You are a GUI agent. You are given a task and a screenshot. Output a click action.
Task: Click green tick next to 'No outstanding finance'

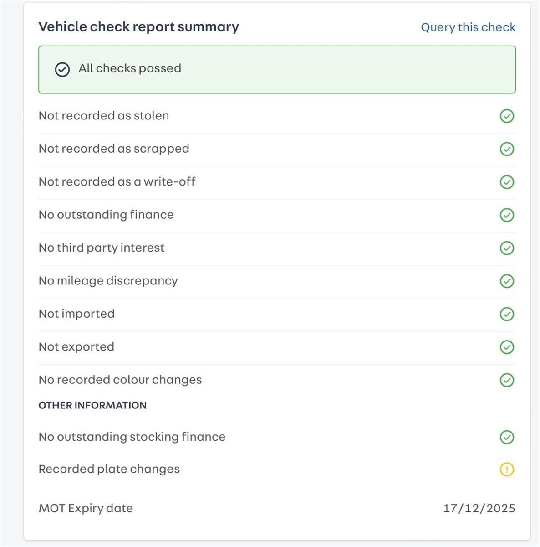[x=507, y=215]
